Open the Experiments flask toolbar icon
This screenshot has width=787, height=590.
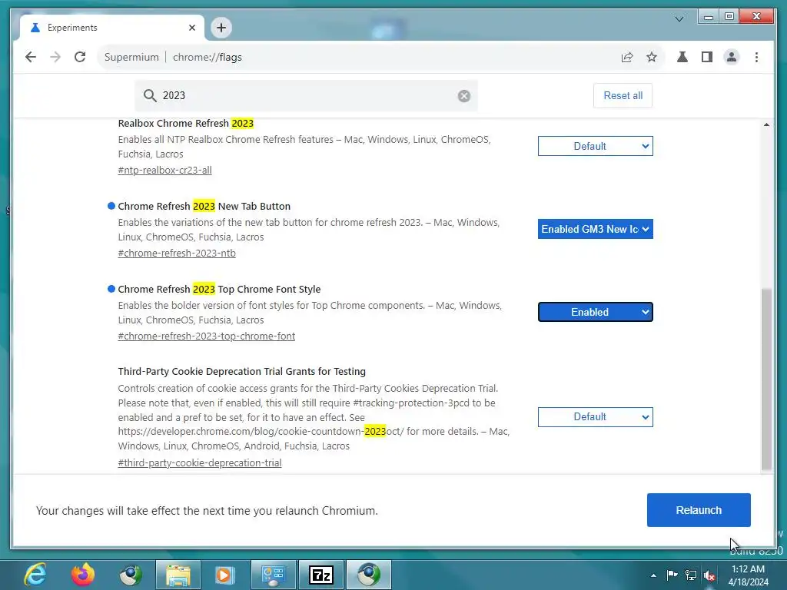[x=682, y=57]
